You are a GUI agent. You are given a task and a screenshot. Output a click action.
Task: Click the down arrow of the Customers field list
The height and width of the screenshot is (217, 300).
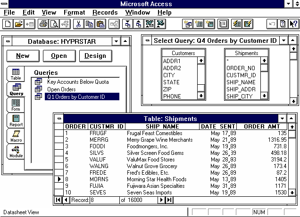click(201, 96)
